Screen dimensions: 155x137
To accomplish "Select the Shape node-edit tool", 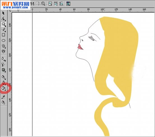I will point(3,19).
